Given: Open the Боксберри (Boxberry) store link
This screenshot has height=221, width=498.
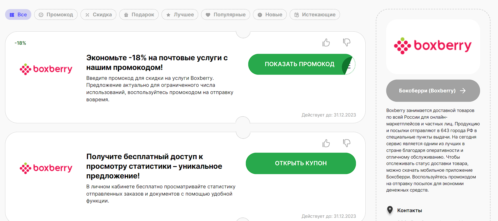Looking at the screenshot, I should 433,91.
